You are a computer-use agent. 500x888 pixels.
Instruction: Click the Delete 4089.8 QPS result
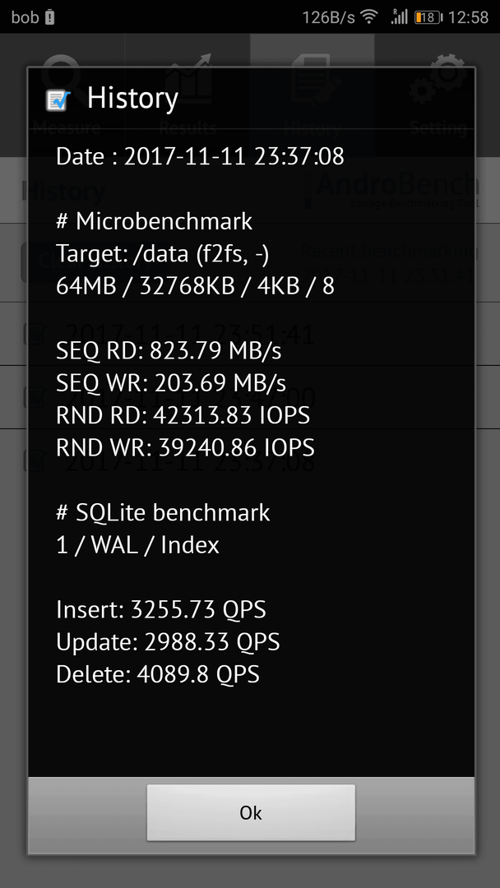158,674
